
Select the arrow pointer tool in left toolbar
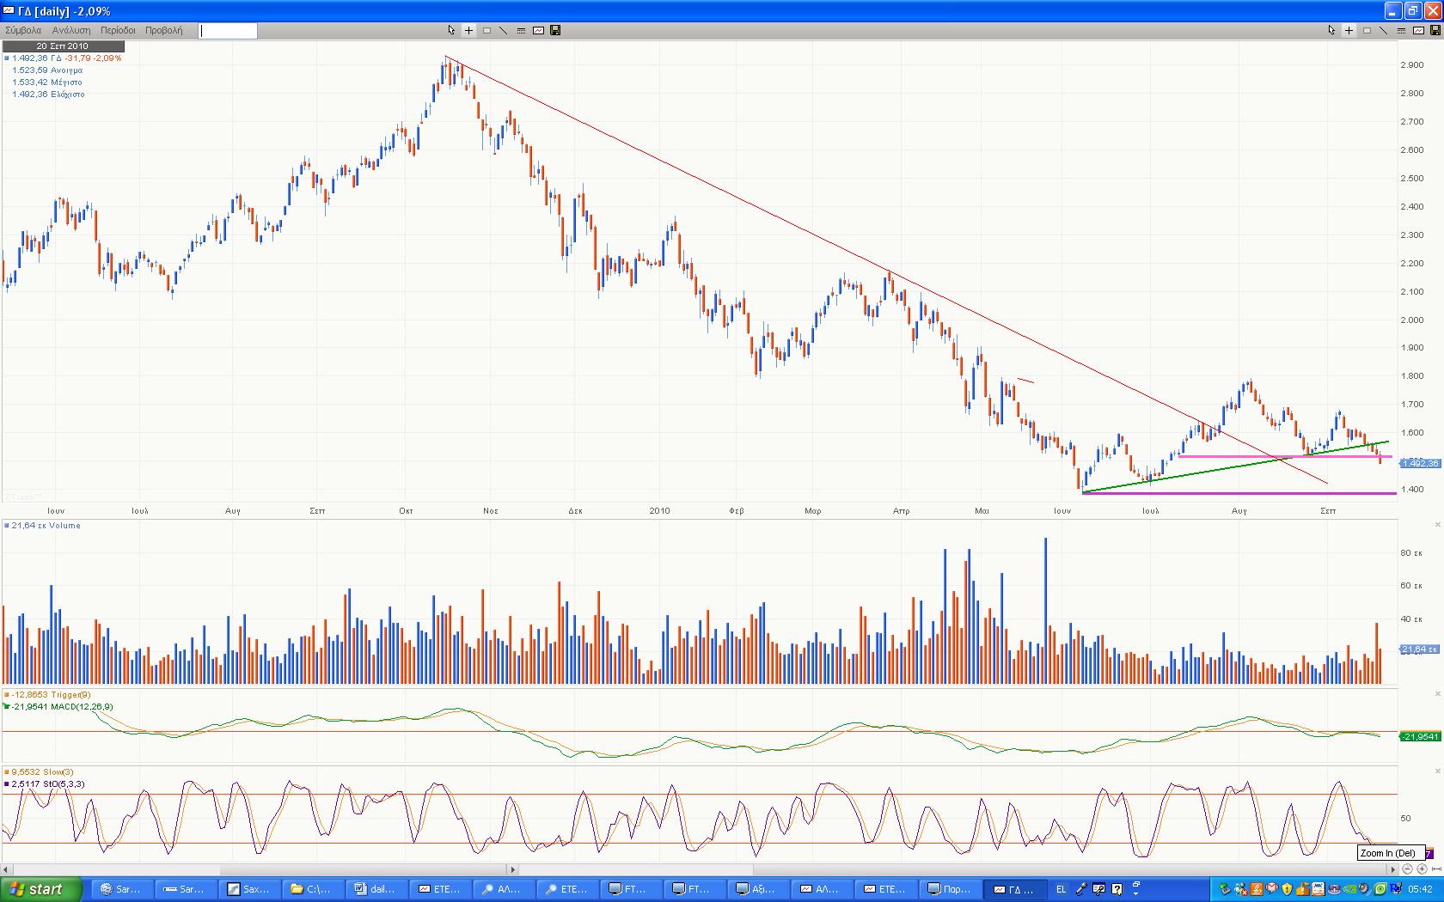point(451,30)
